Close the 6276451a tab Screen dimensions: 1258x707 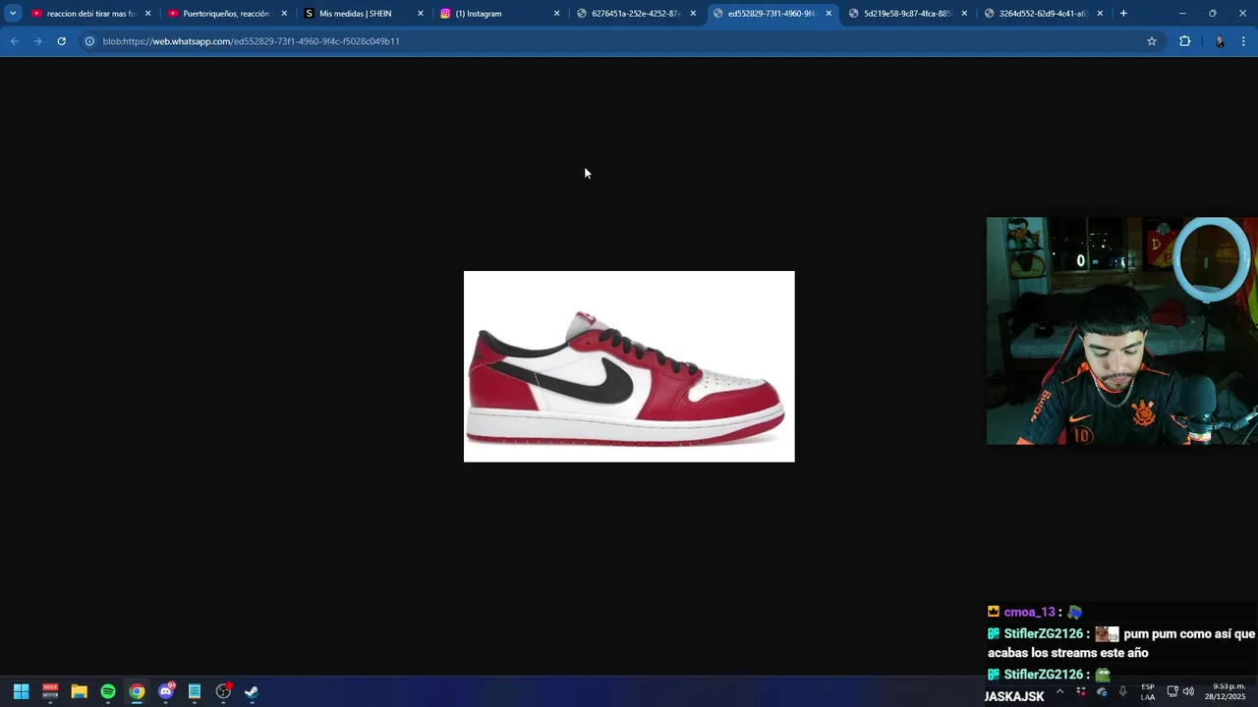[693, 14]
